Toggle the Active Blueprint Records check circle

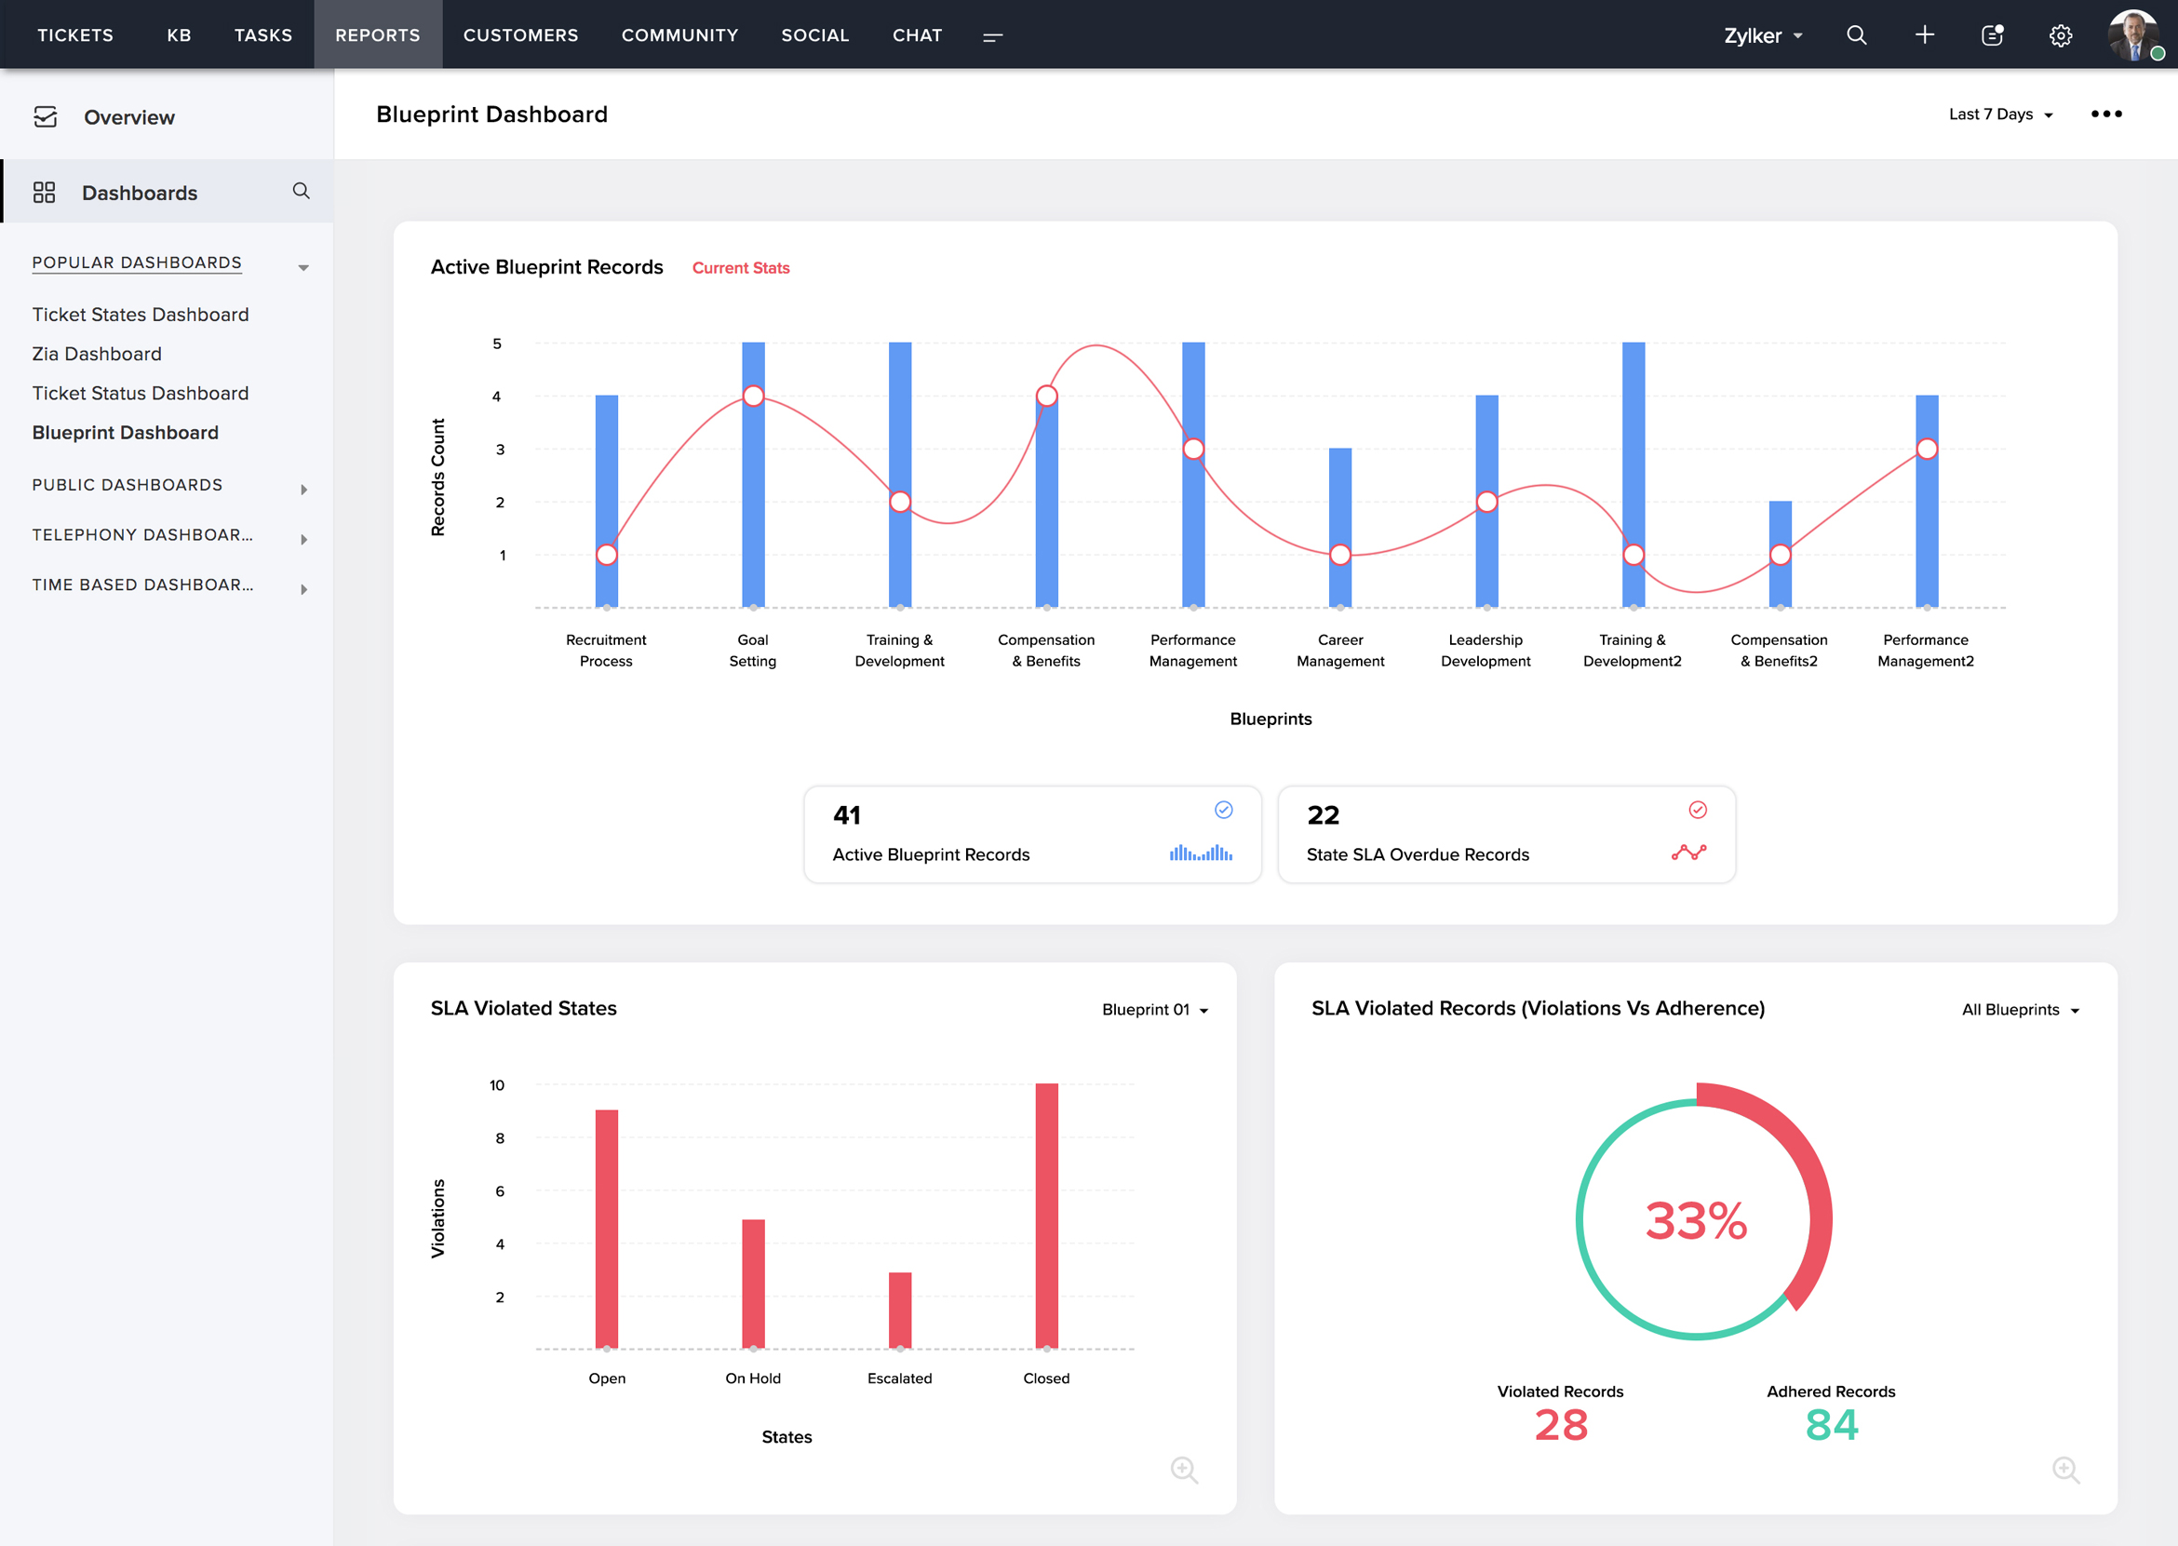[1223, 810]
